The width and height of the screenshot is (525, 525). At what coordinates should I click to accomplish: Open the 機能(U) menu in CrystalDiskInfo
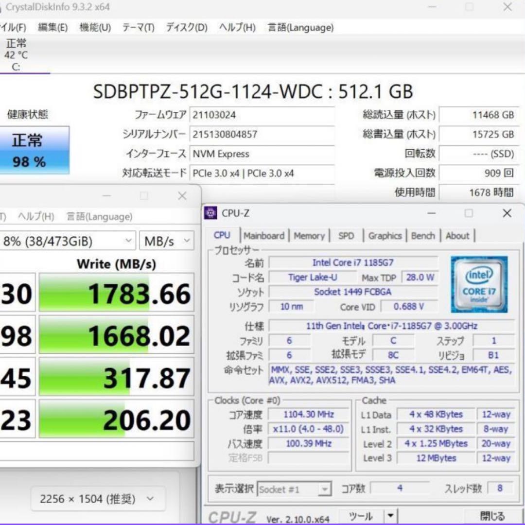click(x=95, y=27)
